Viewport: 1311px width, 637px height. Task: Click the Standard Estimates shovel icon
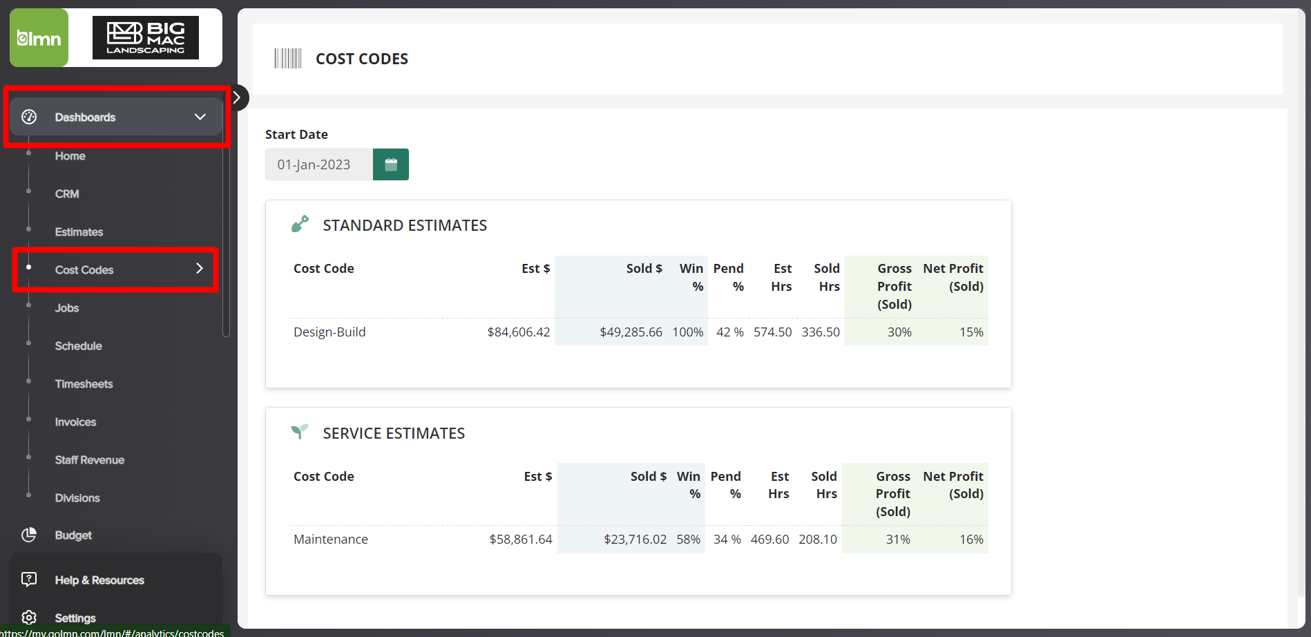[x=300, y=224]
